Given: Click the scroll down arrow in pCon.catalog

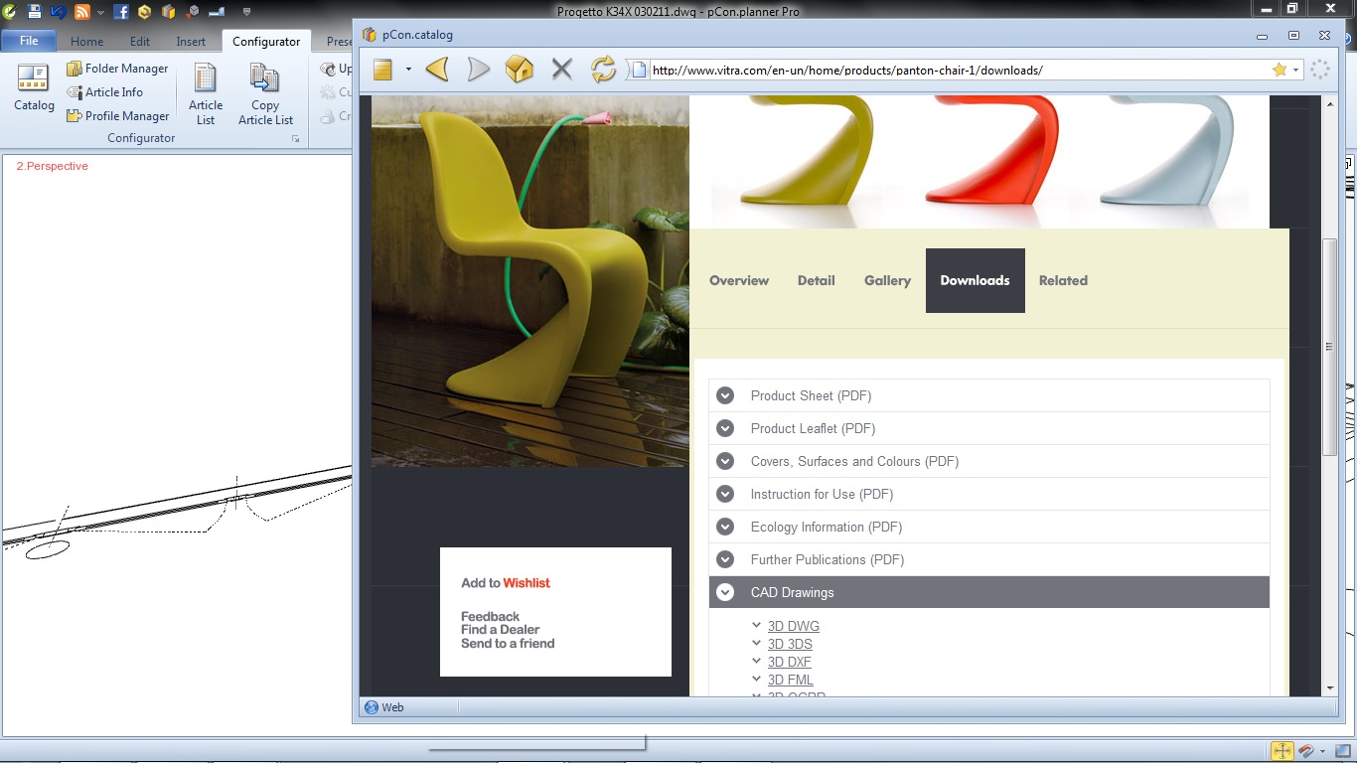Looking at the screenshot, I should (x=1330, y=687).
